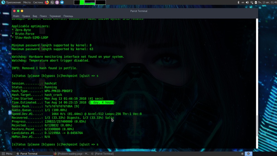Open Telegram from the top panel
Image resolution: width=277 pixels, height=156 pixels.
(62, 2)
